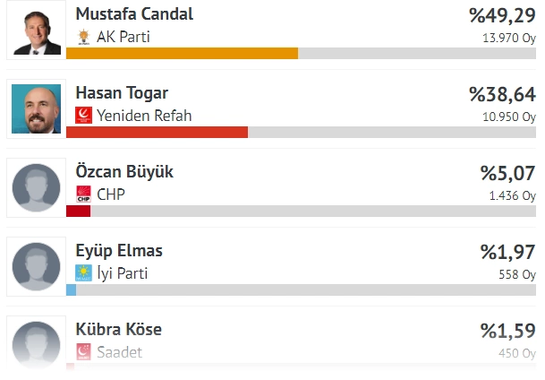
Task: Open Mustafa Candal's profile photo
Action: point(36,30)
